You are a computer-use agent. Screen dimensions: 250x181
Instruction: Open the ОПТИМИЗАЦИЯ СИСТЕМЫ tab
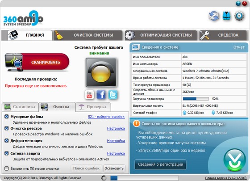[161, 35]
